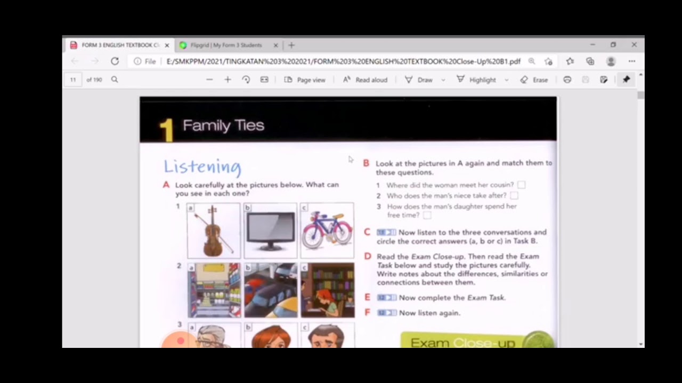Click the bicycle picture 1c
The width and height of the screenshot is (682, 383).
327,231
